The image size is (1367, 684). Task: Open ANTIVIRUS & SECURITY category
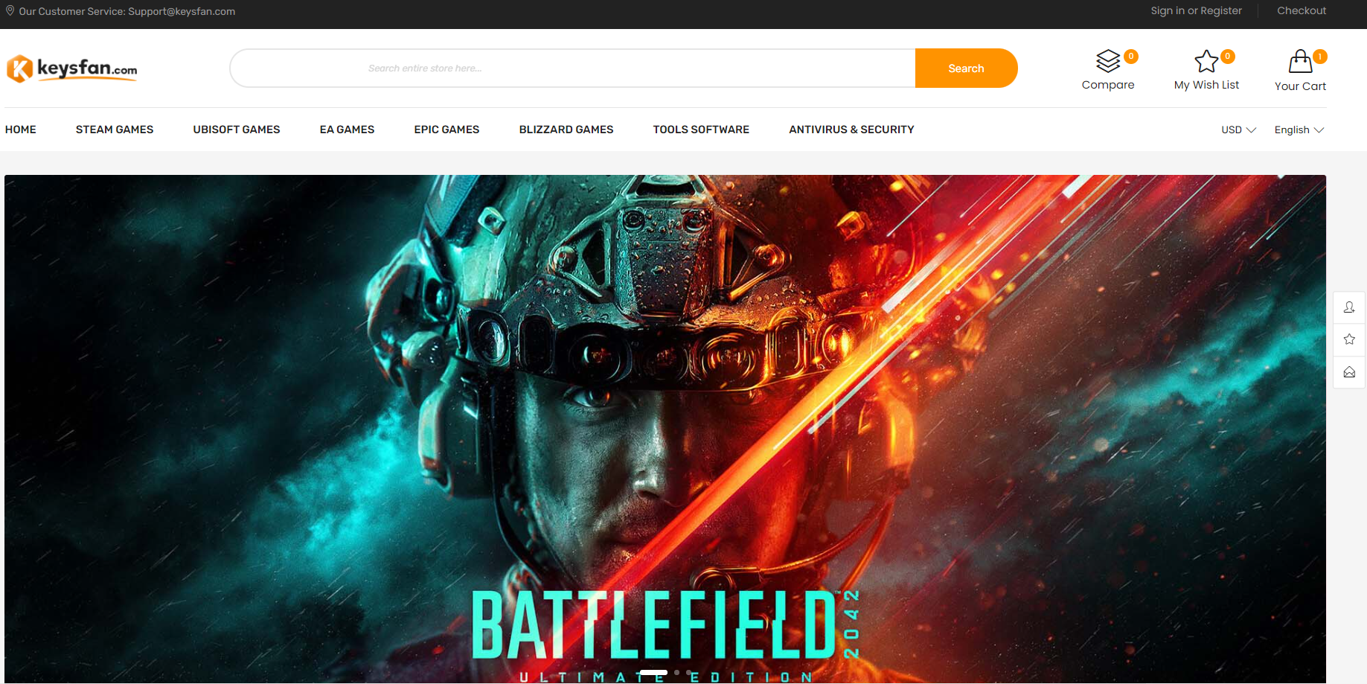tap(851, 130)
